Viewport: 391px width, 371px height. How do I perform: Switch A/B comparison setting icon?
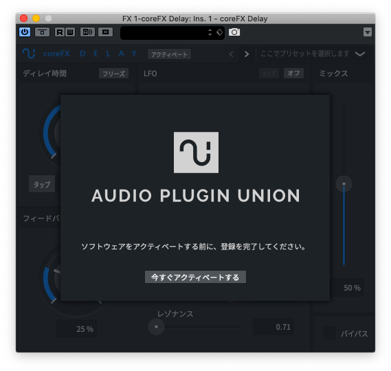coord(87,32)
